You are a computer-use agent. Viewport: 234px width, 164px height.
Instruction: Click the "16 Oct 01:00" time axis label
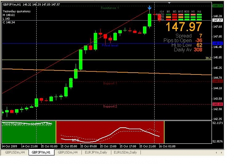point(167,146)
